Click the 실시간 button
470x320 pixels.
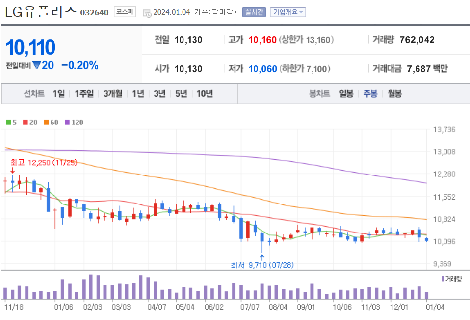[x=254, y=12]
